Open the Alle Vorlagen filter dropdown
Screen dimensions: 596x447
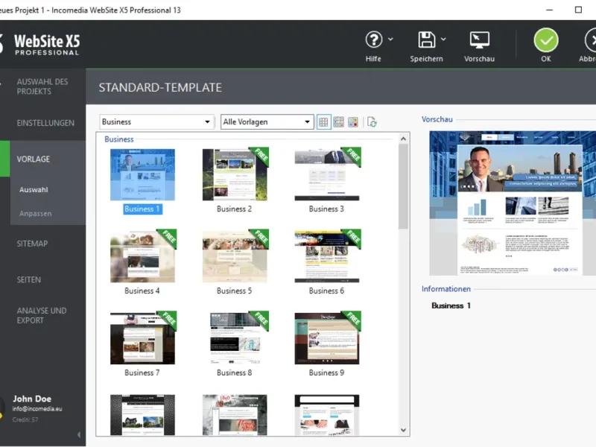267,122
